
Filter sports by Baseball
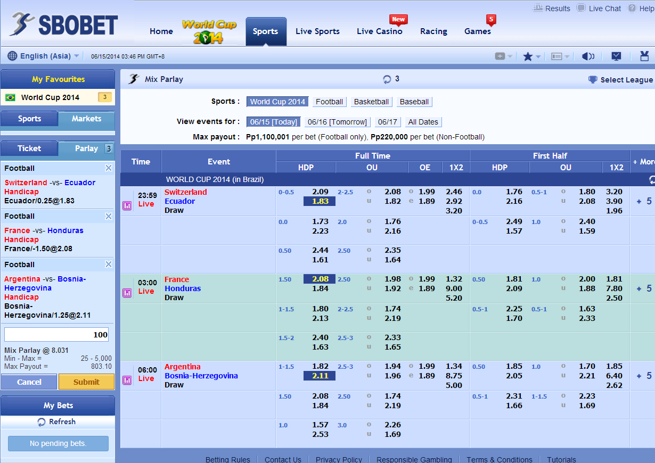point(414,102)
